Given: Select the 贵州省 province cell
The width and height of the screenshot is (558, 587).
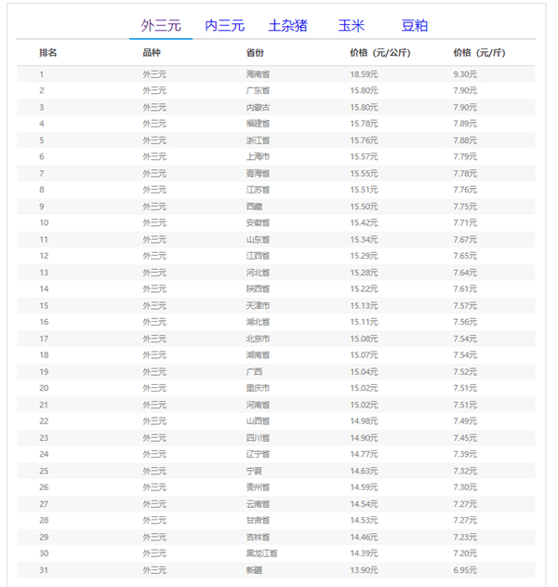Looking at the screenshot, I should [258, 487].
